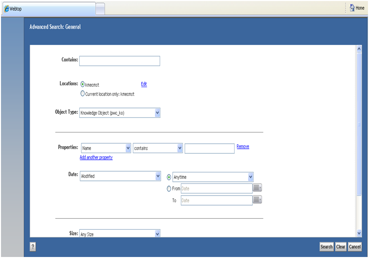Click the Edit locations link
Image resolution: width=370 pixels, height=258 pixels.
[x=144, y=84]
